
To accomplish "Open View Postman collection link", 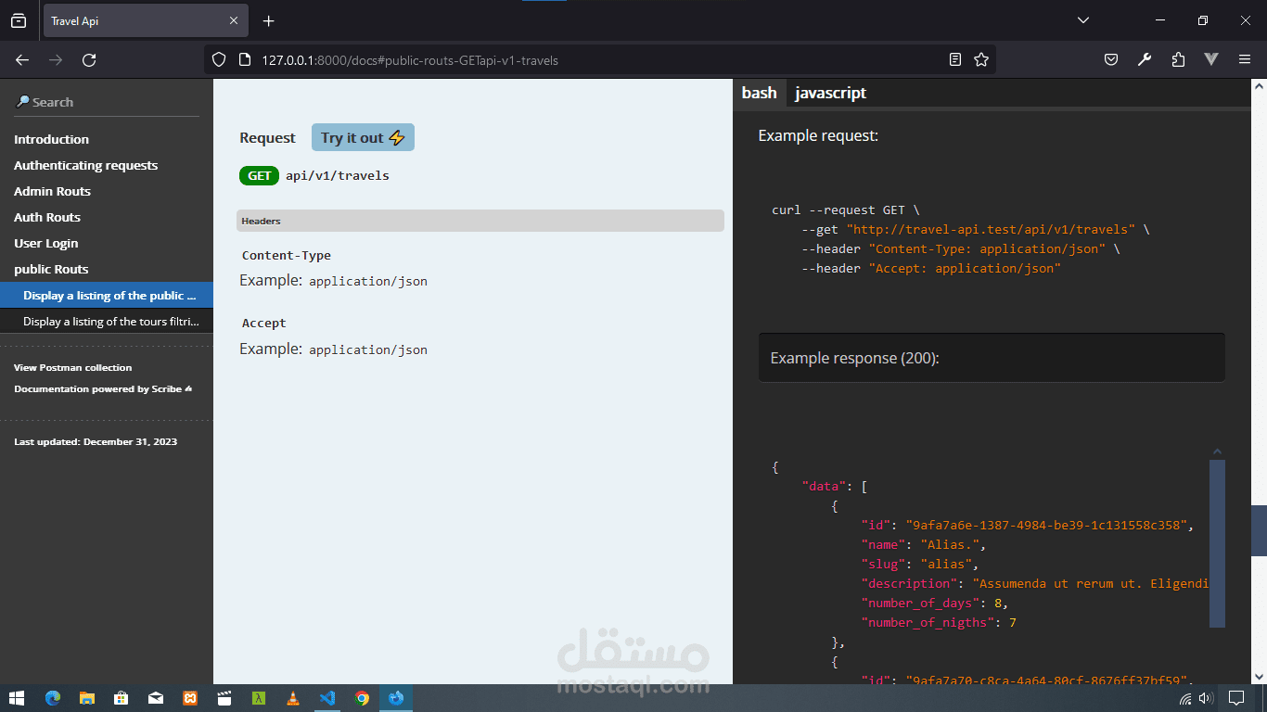I will coord(73,367).
